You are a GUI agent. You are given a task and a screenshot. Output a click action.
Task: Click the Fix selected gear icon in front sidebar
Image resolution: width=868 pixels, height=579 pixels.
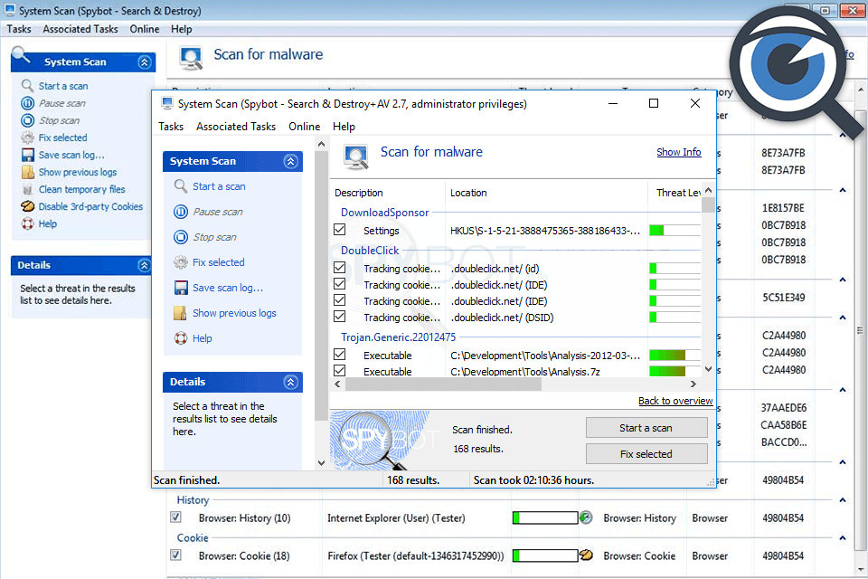181,262
